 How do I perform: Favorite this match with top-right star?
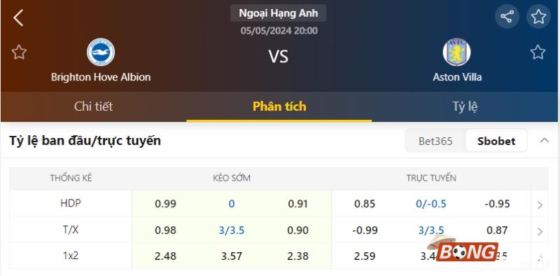pos(538,16)
